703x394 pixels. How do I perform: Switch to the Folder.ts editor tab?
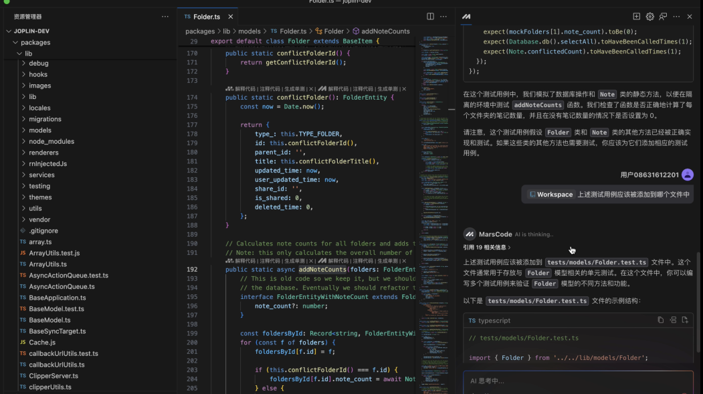[x=206, y=17]
